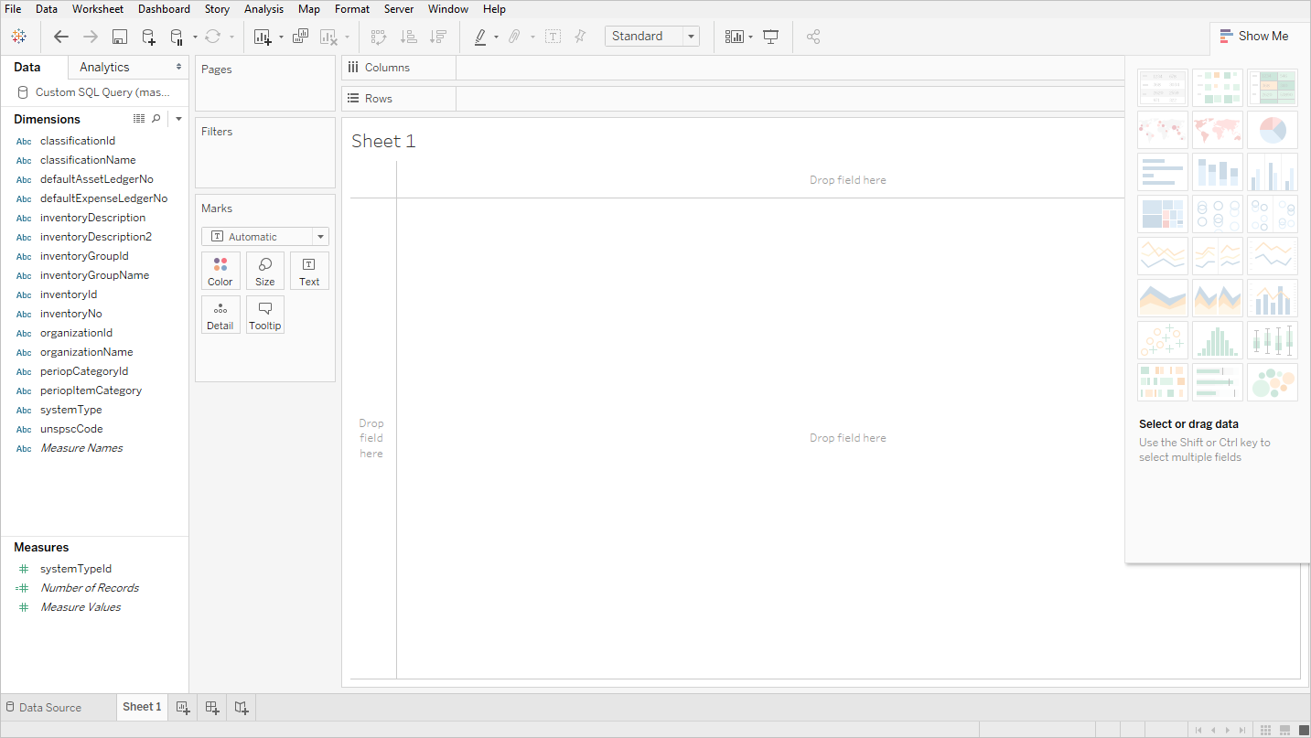Click the Detail button on Marks card
1311x738 pixels.
pyautogui.click(x=220, y=315)
